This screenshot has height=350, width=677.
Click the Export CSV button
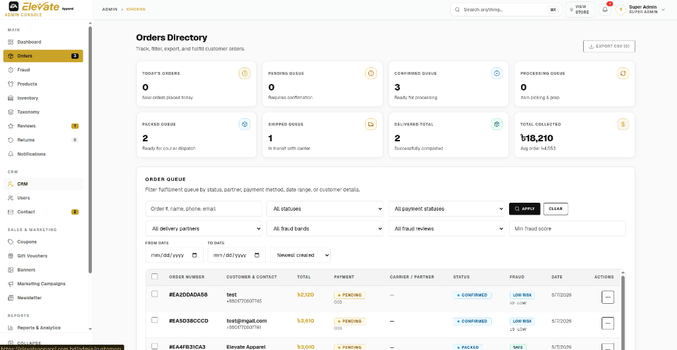click(609, 46)
